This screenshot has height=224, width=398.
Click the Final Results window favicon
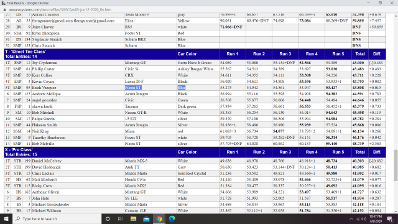4,2
